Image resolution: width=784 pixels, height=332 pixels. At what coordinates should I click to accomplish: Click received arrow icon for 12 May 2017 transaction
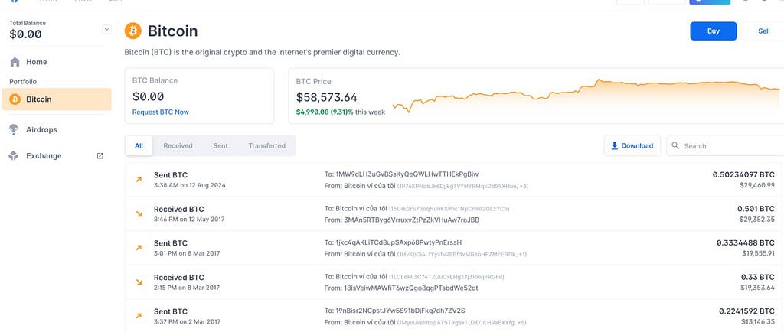coord(139,213)
